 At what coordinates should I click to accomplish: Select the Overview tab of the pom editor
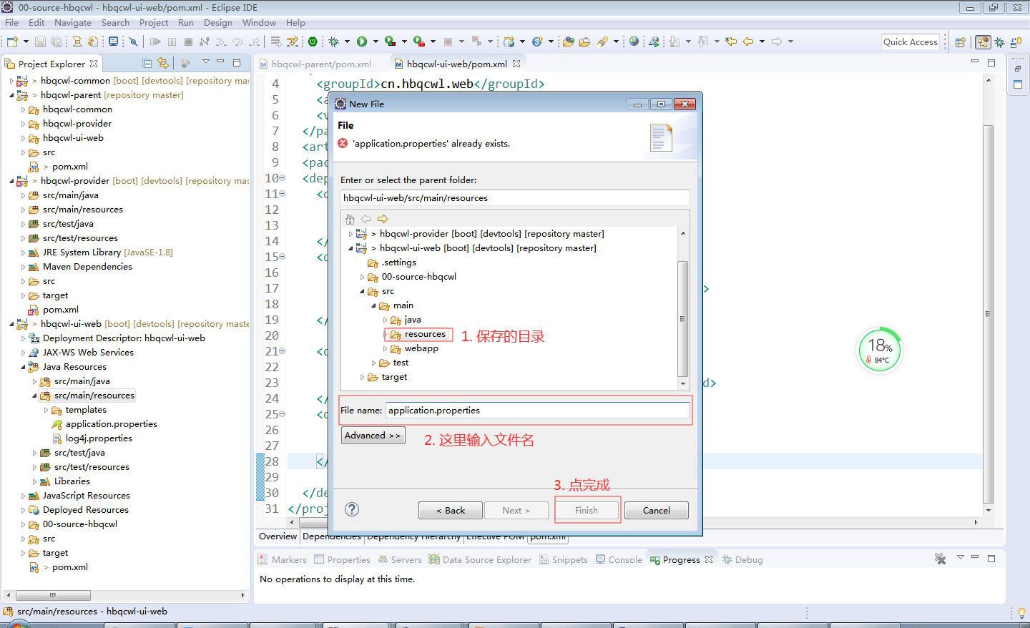(278, 536)
